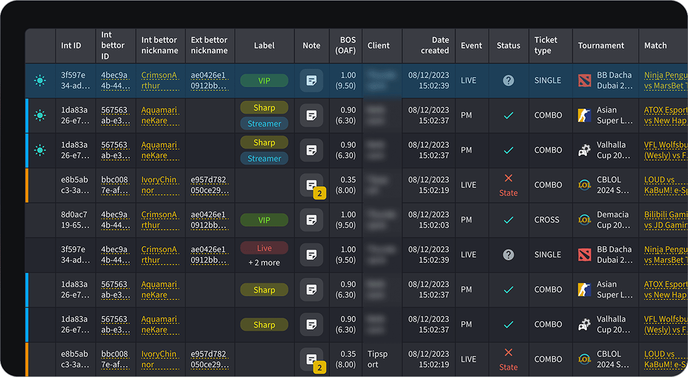Click the question-mark status icon on the SINGLE ticket
The height and width of the screenshot is (377, 688).
pos(508,81)
